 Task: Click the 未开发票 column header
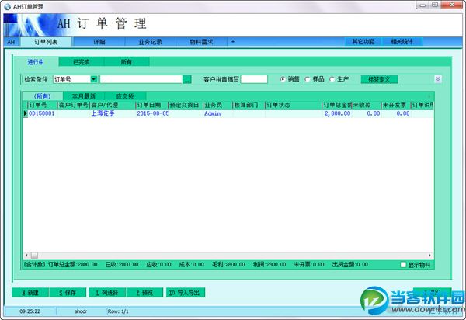[x=396, y=105]
